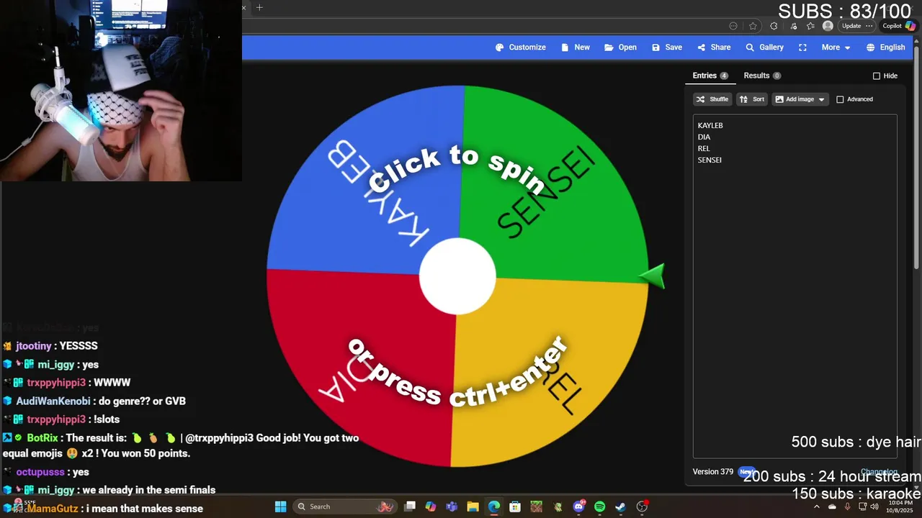This screenshot has height=518, width=922.
Task: Expand the Add image dropdown
Action: coord(800,99)
